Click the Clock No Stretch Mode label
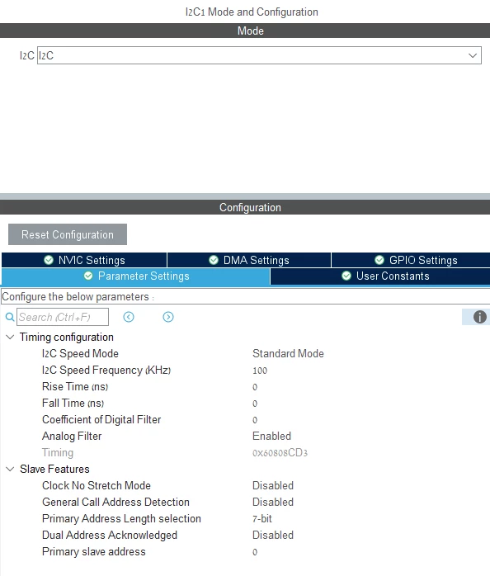 click(97, 485)
